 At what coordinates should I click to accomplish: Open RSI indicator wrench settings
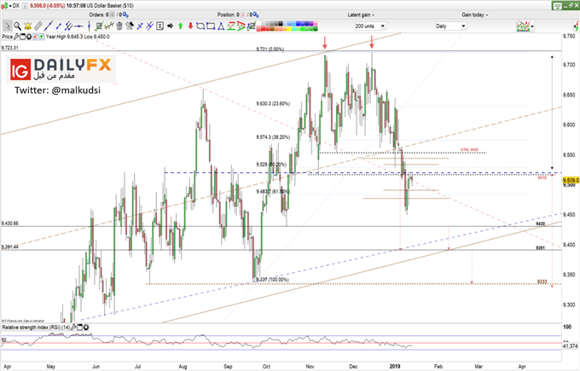pyautogui.click(x=74, y=328)
